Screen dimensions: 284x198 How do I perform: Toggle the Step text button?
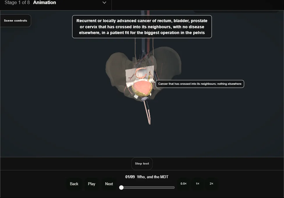[x=142, y=164]
